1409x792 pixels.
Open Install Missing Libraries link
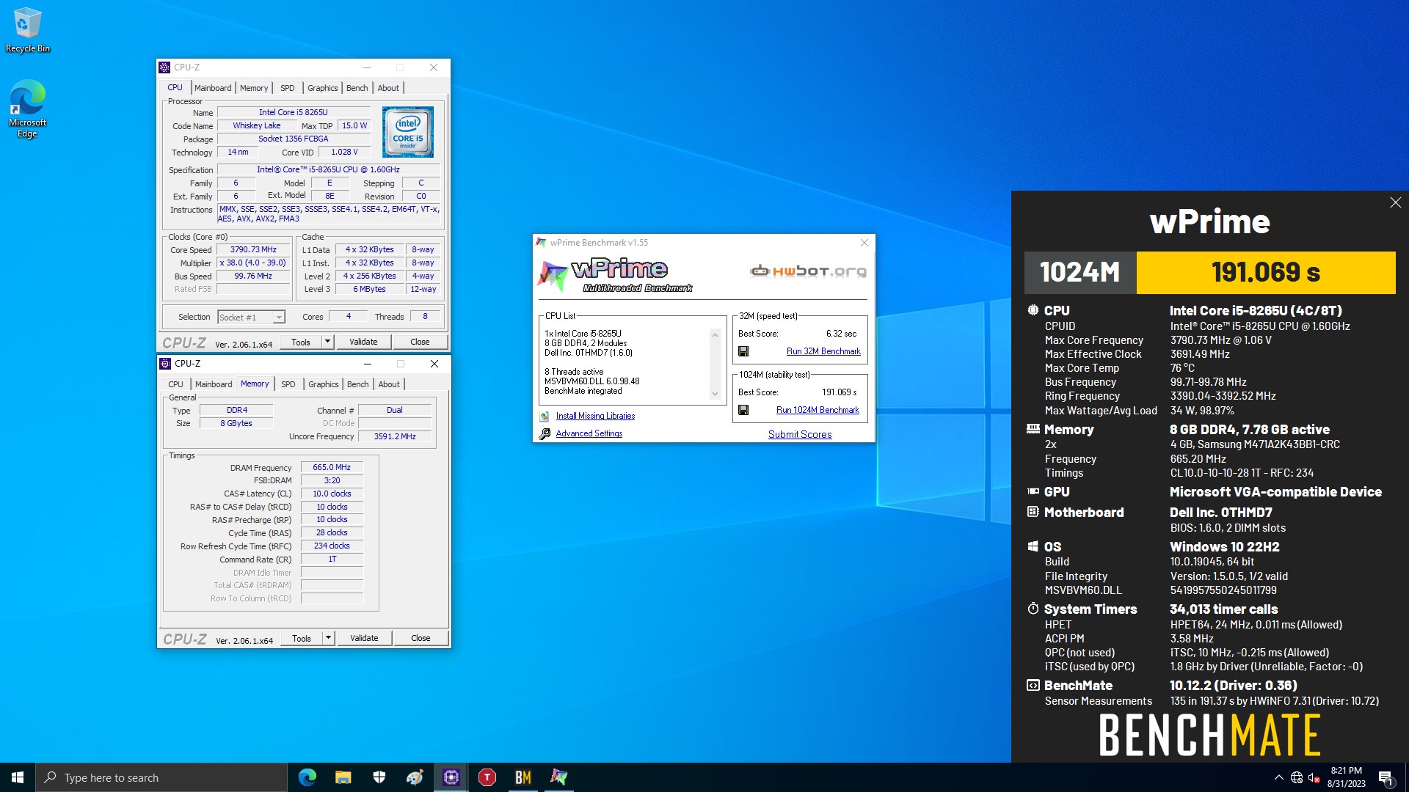click(595, 416)
